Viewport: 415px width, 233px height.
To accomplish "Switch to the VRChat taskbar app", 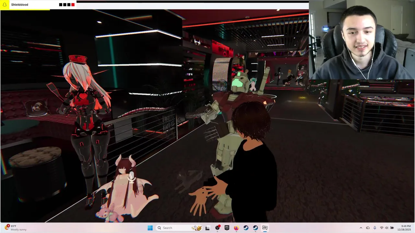I will (x=265, y=228).
